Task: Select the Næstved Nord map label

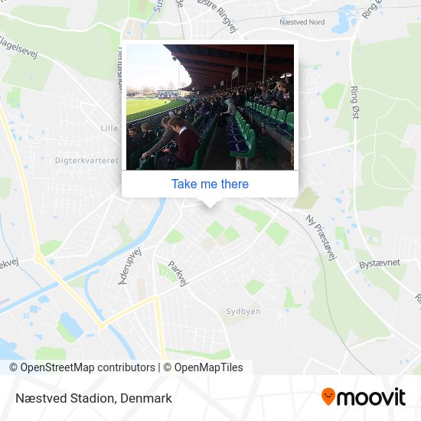Action: 302,22
